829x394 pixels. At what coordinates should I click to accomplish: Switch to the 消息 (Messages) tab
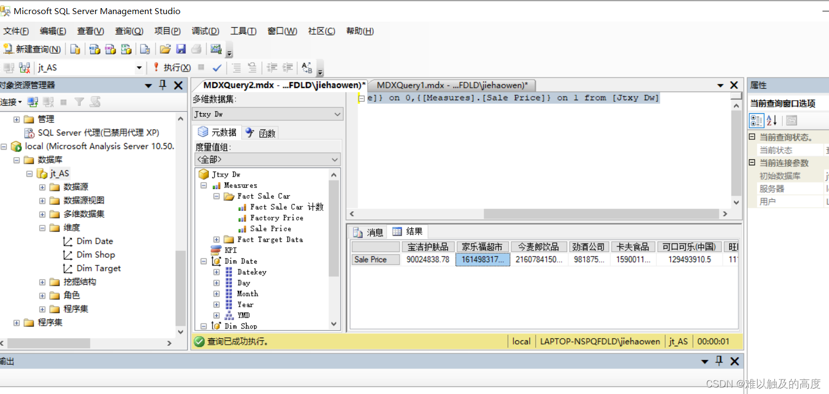pyautogui.click(x=368, y=232)
